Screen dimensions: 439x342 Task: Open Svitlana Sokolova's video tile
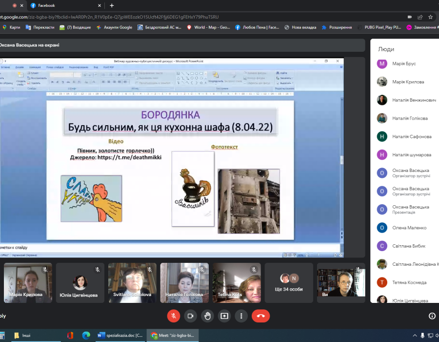click(x=132, y=283)
